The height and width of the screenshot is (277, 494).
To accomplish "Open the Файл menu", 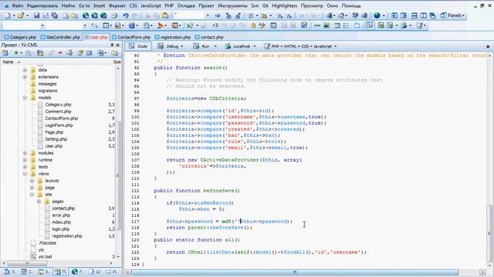I will pos(17,5).
